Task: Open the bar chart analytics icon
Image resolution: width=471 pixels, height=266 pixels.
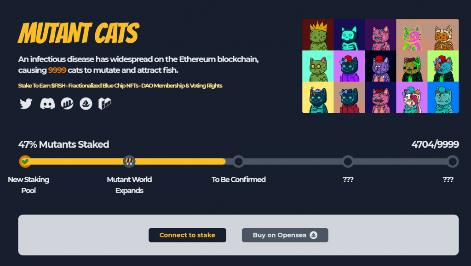Action: pyautogui.click(x=67, y=104)
